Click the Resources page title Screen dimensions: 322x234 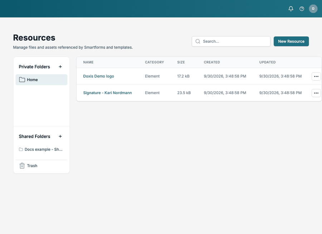[34, 38]
